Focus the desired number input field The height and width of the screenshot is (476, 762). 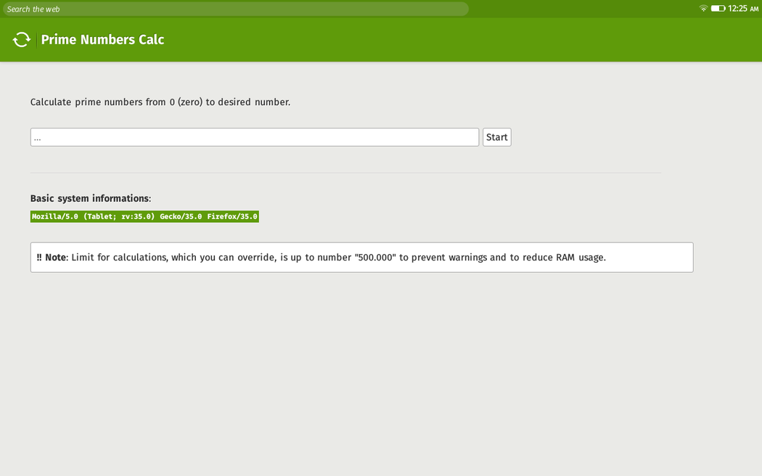pyautogui.click(x=254, y=137)
